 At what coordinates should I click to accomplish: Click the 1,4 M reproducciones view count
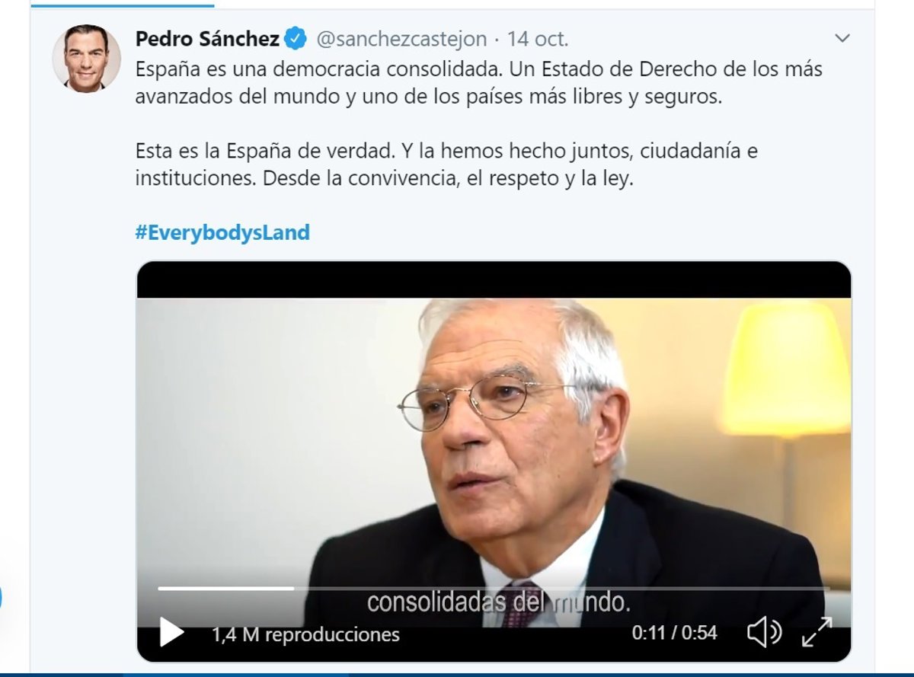tap(305, 634)
